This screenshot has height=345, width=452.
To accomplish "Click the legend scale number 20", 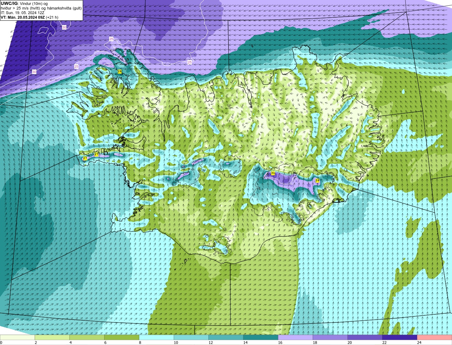I will pyautogui.click(x=349, y=343).
